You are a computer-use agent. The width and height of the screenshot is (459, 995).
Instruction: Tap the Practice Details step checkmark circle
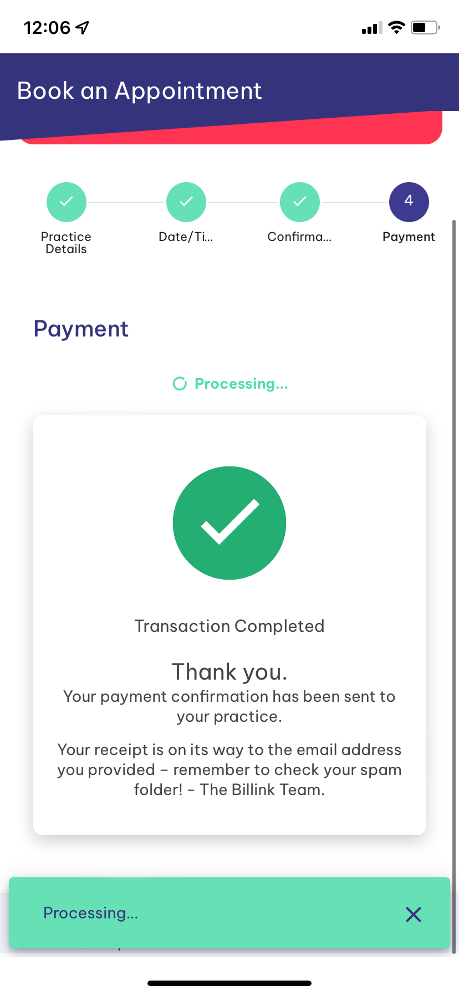coord(67,202)
